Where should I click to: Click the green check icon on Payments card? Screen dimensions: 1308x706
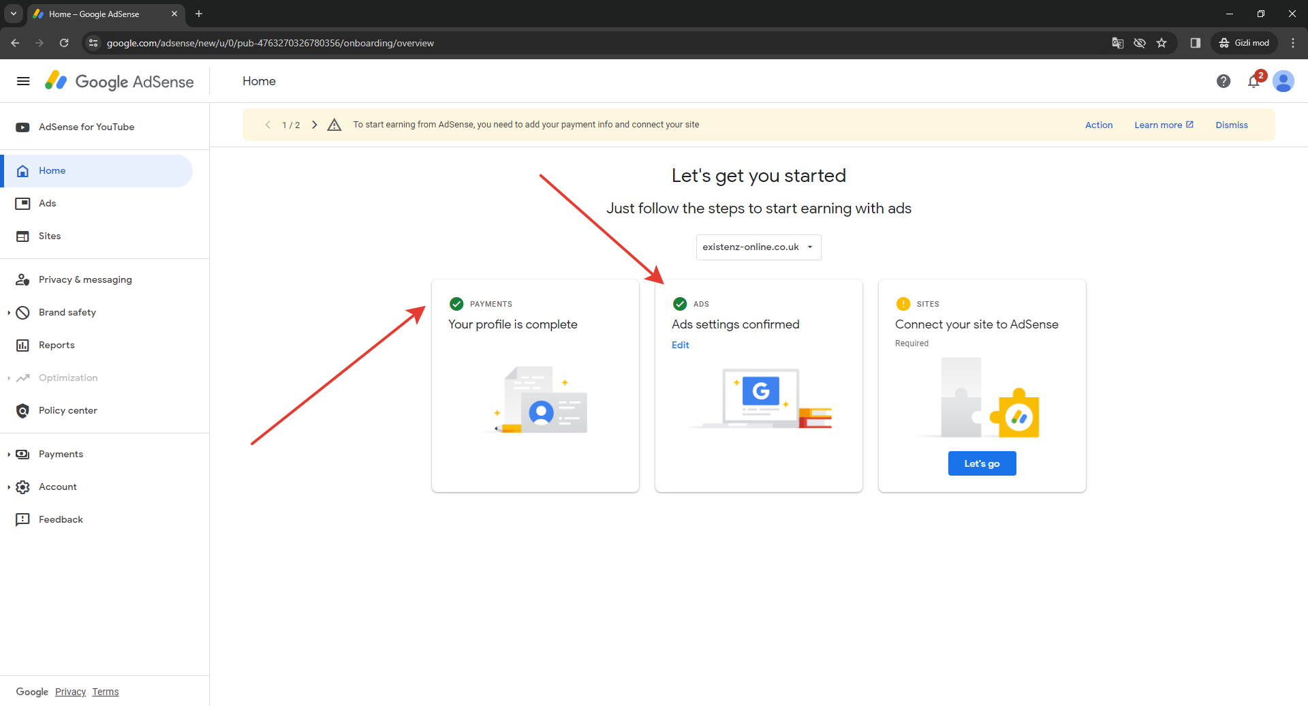tap(456, 304)
